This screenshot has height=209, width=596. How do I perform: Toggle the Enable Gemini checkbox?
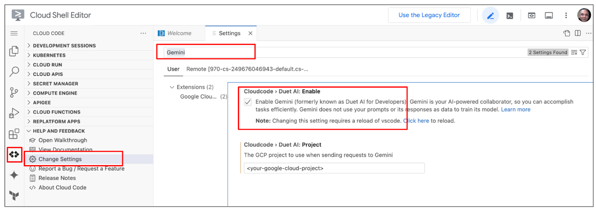tap(248, 102)
